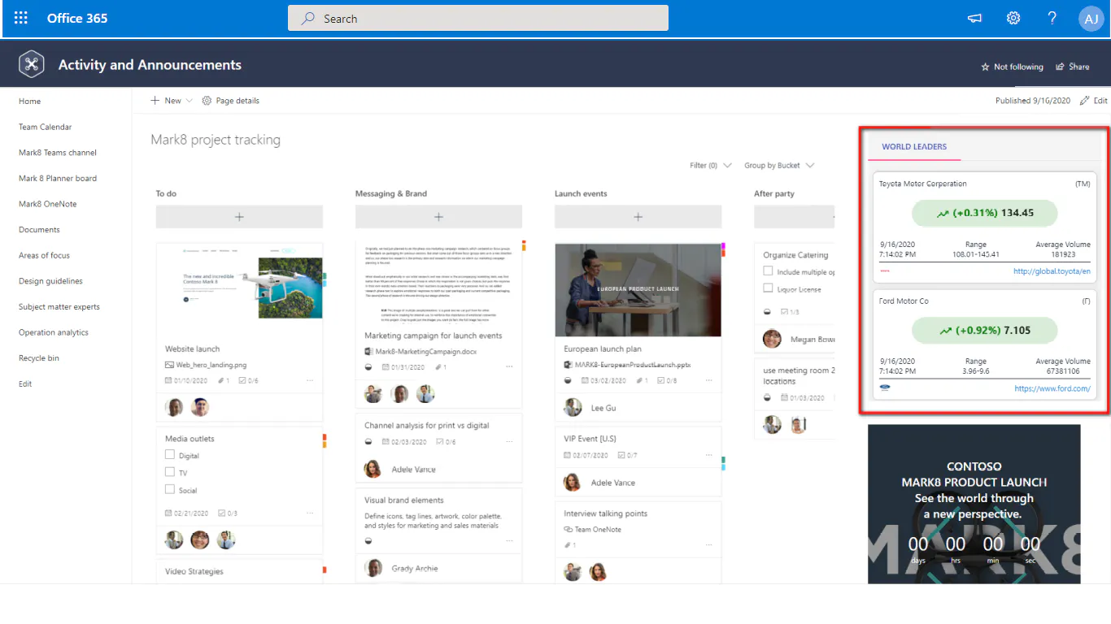Screen dimensions: 1111x624
Task: Open the settings gear in header
Action: [1013, 18]
